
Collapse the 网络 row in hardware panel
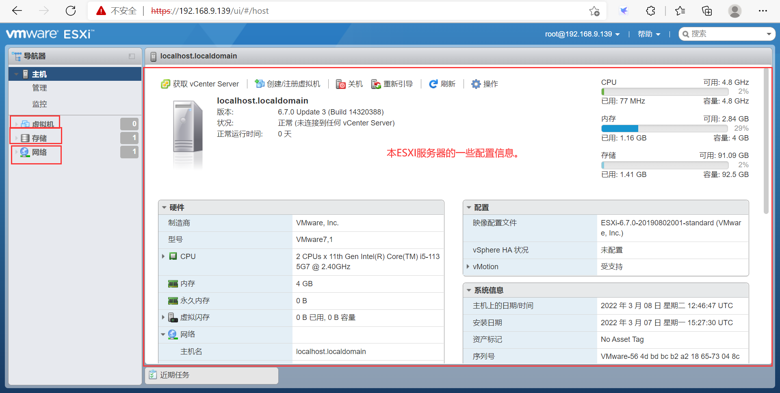pyautogui.click(x=163, y=335)
